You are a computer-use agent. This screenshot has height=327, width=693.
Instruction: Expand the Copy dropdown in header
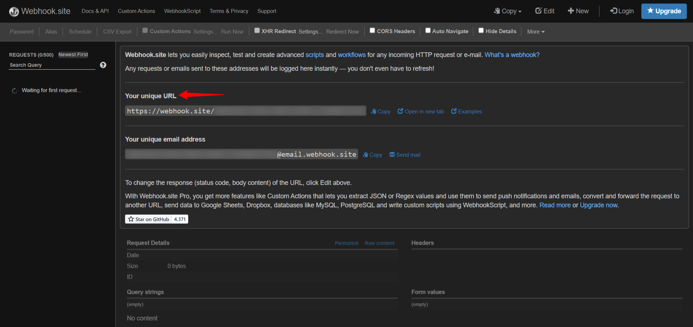(x=508, y=11)
